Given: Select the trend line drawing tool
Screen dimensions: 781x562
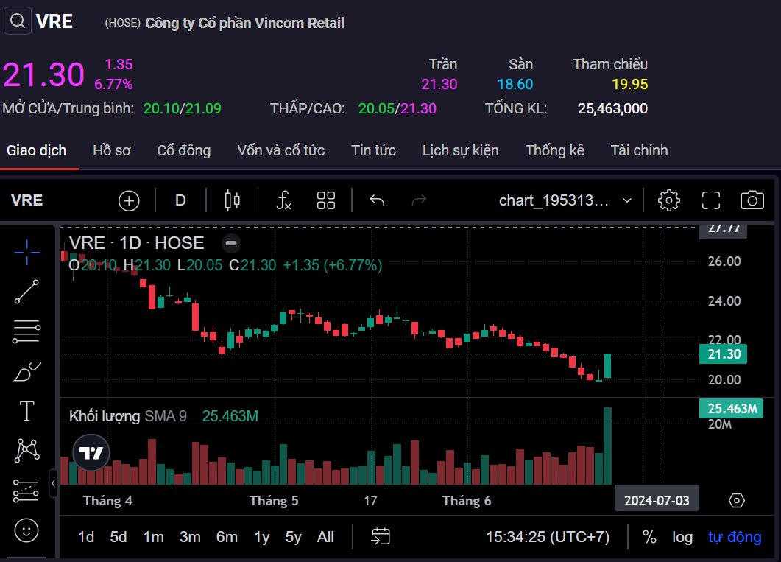Looking at the screenshot, I should click(x=27, y=292).
